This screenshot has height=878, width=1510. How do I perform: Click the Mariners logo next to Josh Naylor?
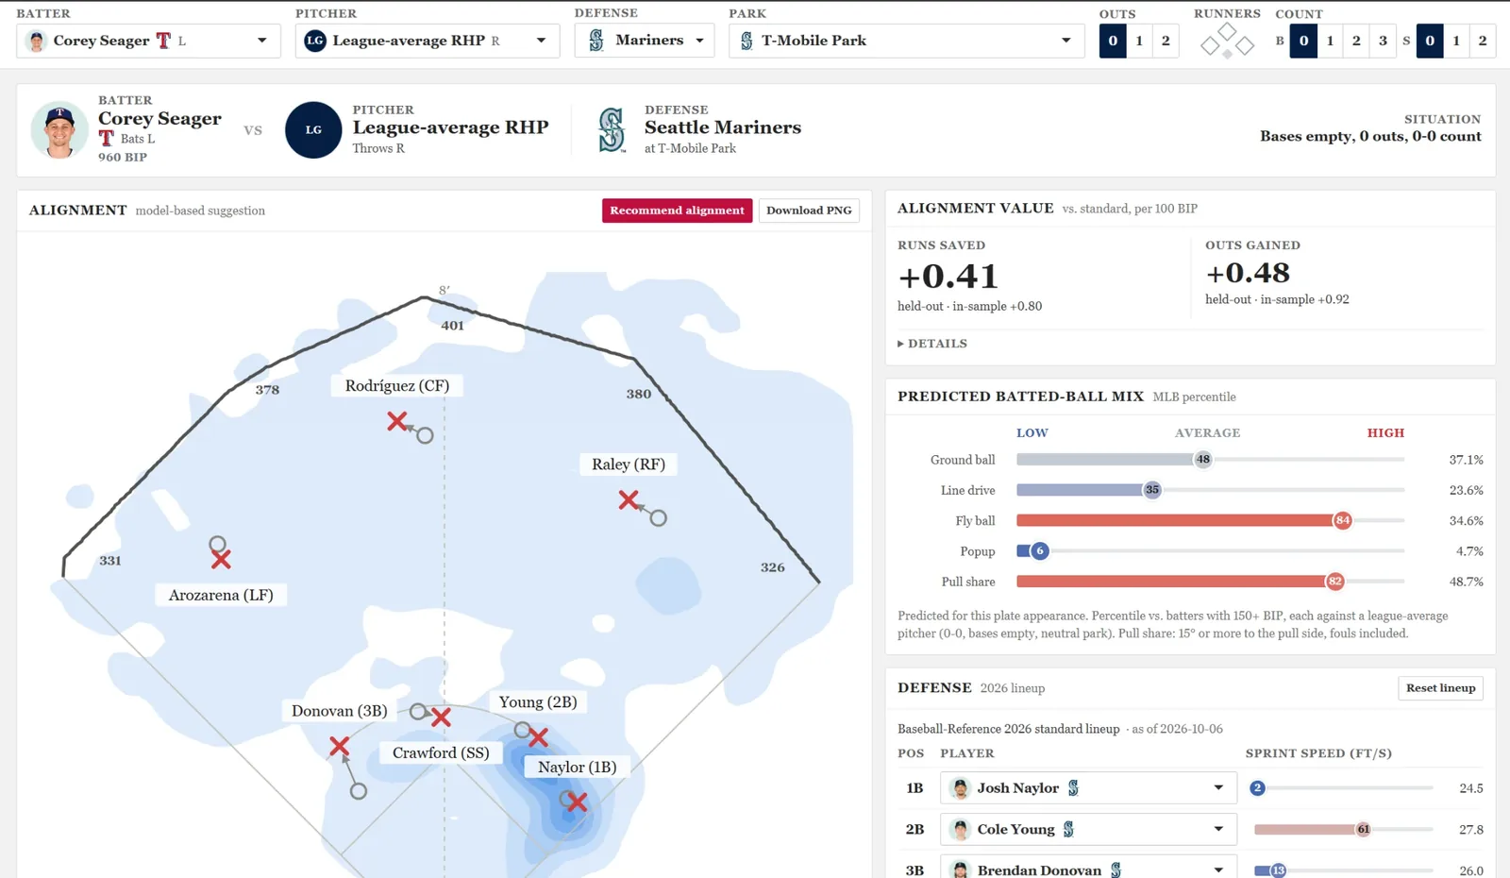coord(1073,787)
